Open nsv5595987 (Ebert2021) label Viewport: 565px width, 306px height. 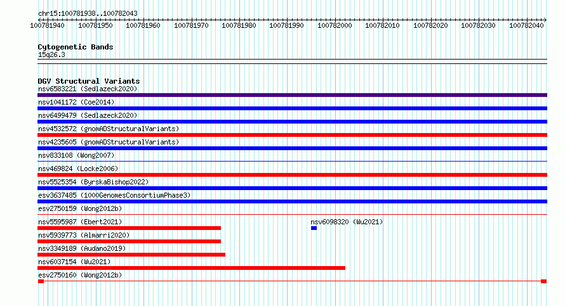pos(80,222)
